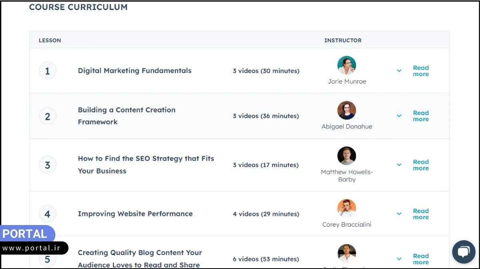480x269 pixels.
Task: Click the www.portal.ir watermark label
Action: click(x=32, y=248)
